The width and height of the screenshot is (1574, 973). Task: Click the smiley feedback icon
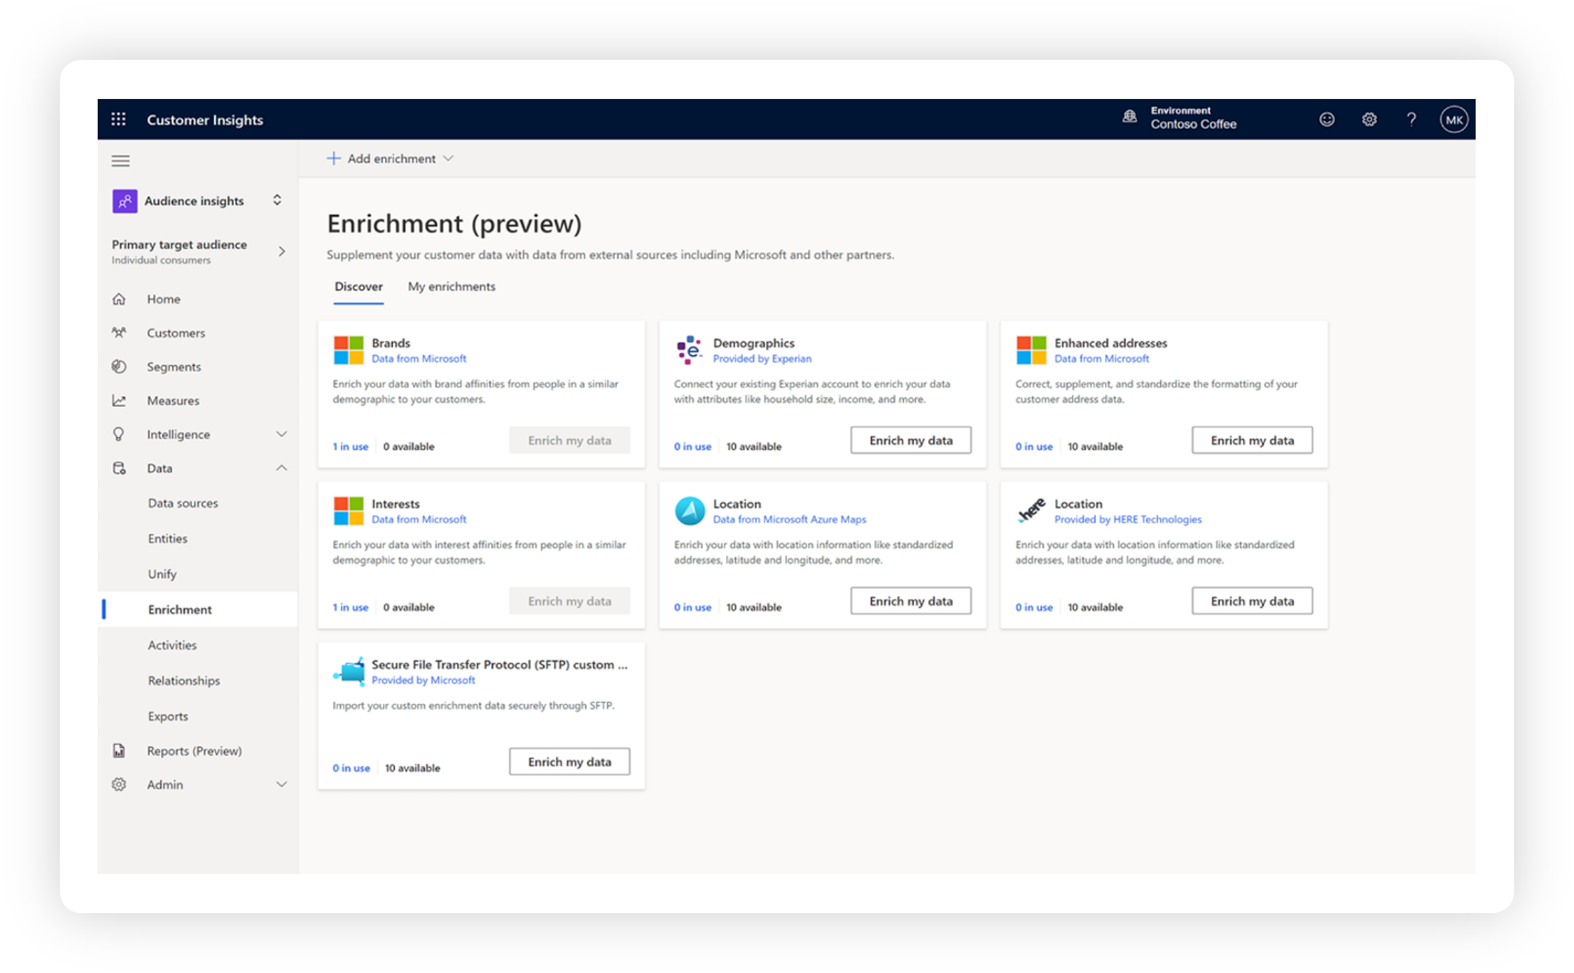tap(1327, 119)
